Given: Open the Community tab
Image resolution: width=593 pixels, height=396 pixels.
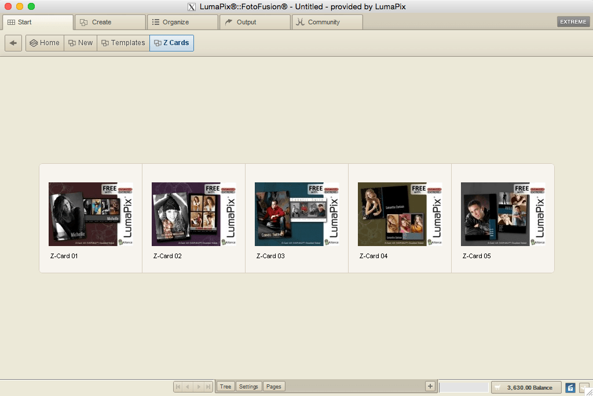Looking at the screenshot, I should click(x=327, y=22).
